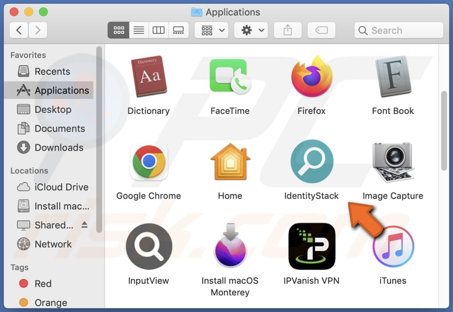Image resolution: width=453 pixels, height=312 pixels.
Task: Switch to icon view mode
Action: pyautogui.click(x=119, y=30)
